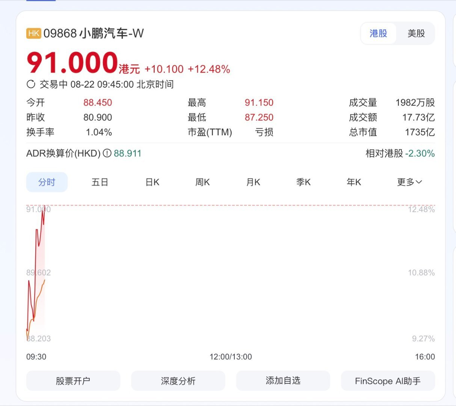456x406 pixels.
Task: Click the 最高 value 91.150
Action: [259, 103]
